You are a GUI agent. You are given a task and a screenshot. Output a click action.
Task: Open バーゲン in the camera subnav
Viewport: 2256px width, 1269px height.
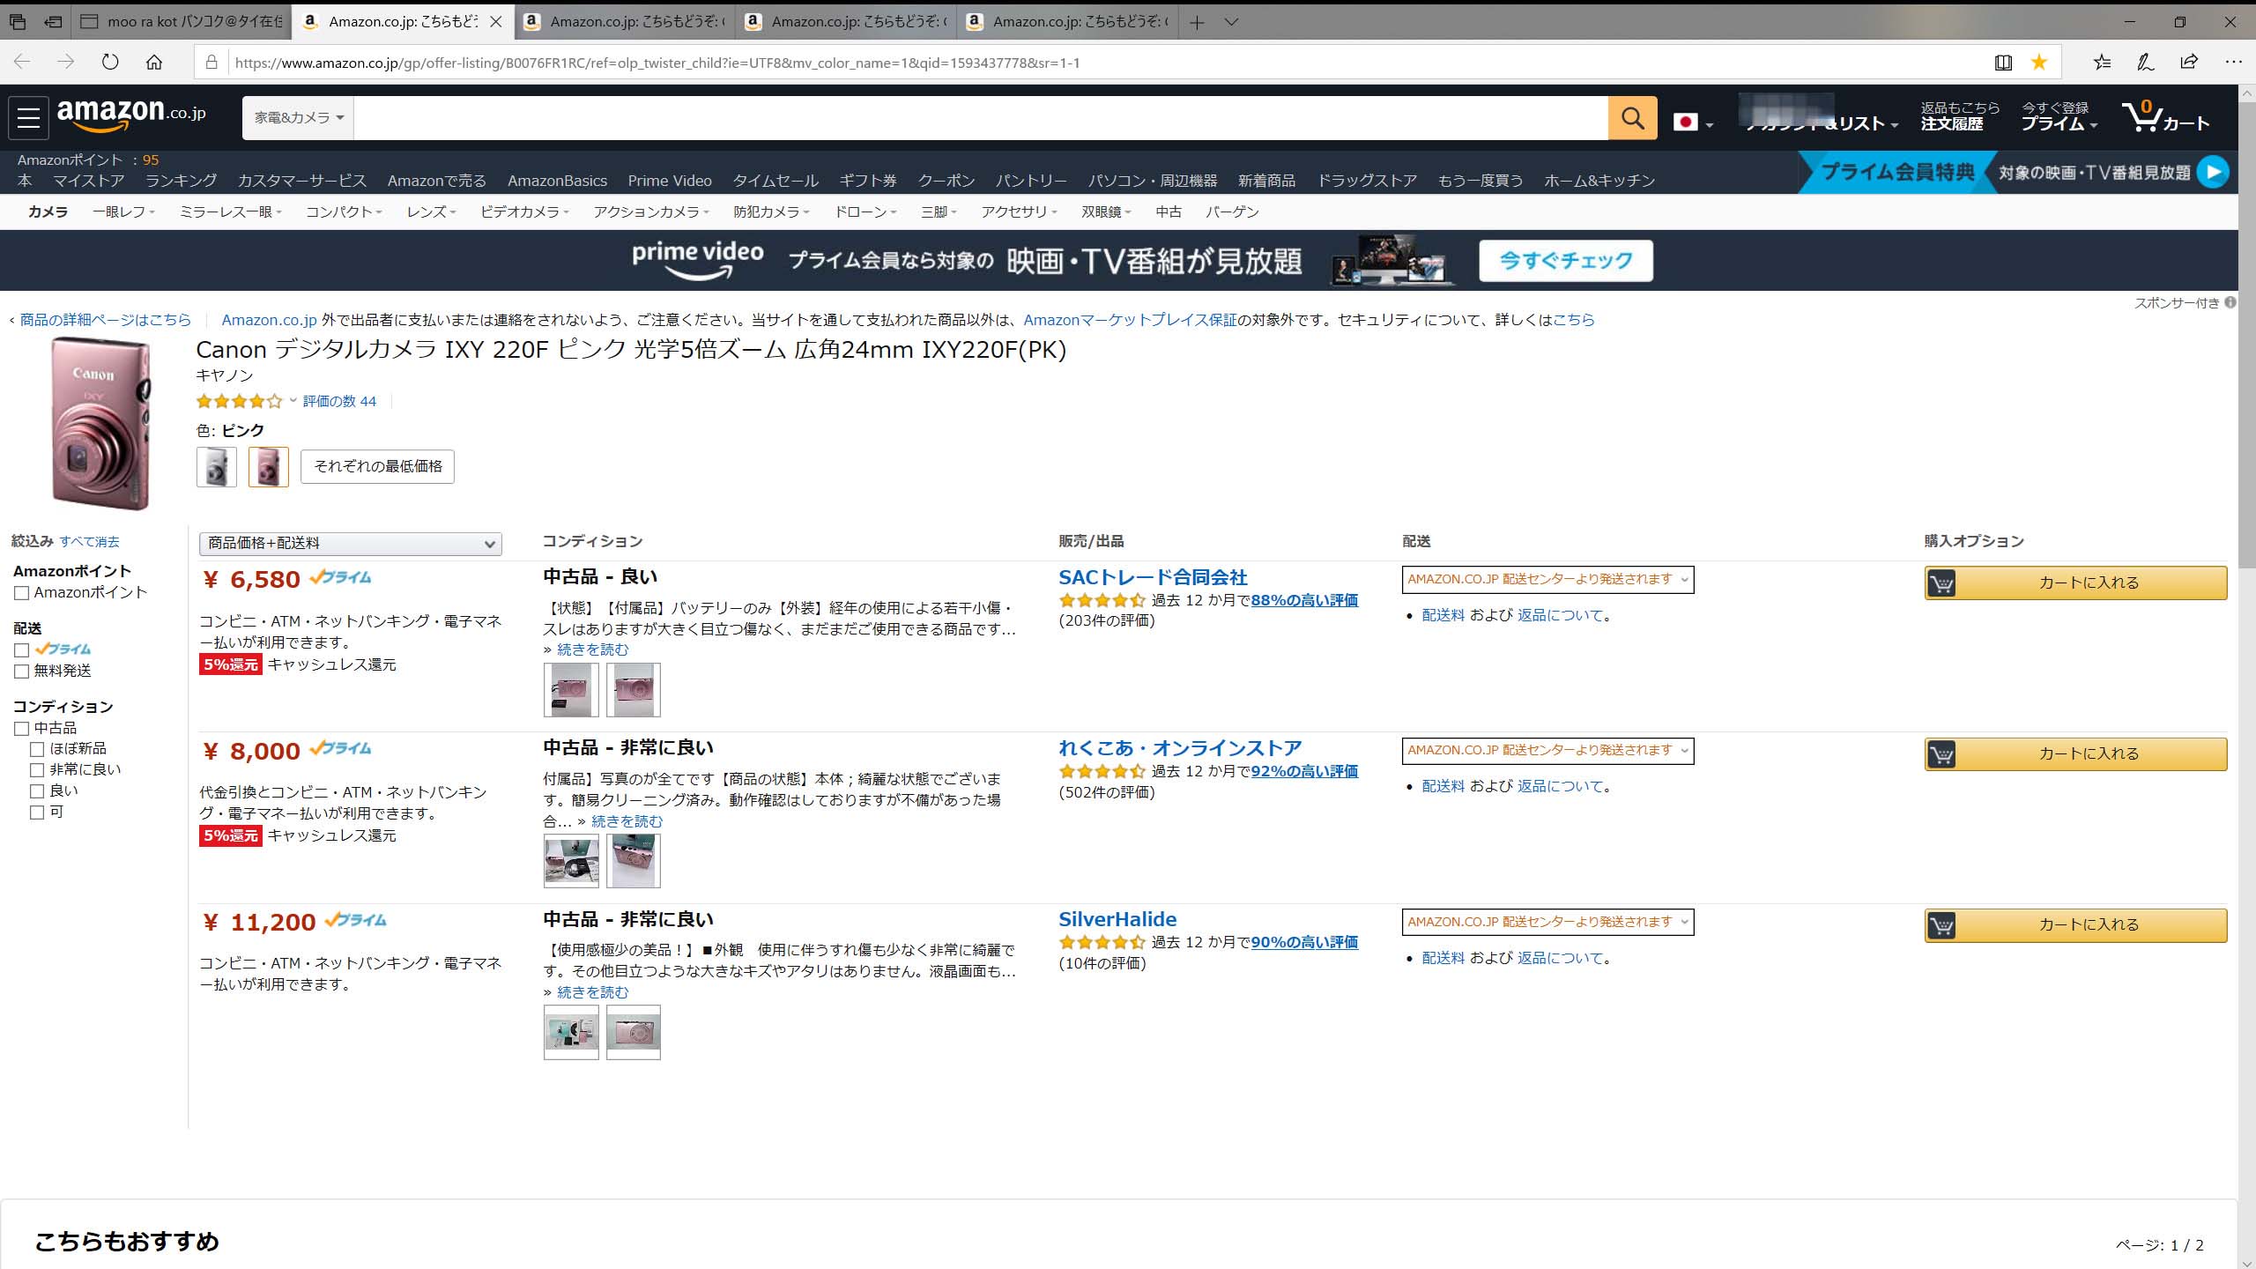pyautogui.click(x=1232, y=212)
